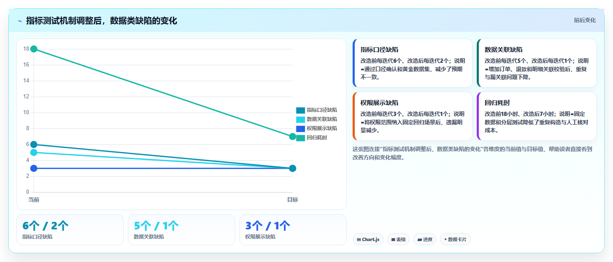The width and height of the screenshot is (613, 262).
Task: Click the 6个 / 2个 stat value
Action: click(x=45, y=226)
